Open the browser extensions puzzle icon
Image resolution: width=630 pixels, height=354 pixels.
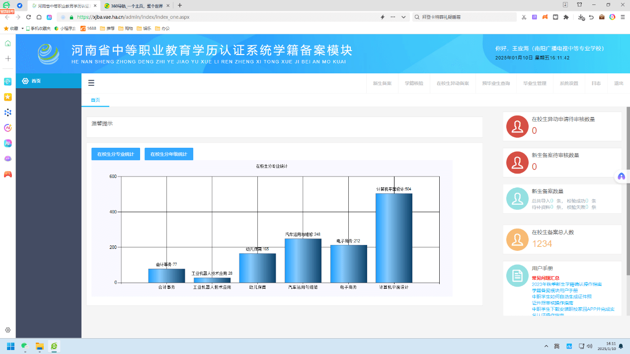tap(565, 17)
